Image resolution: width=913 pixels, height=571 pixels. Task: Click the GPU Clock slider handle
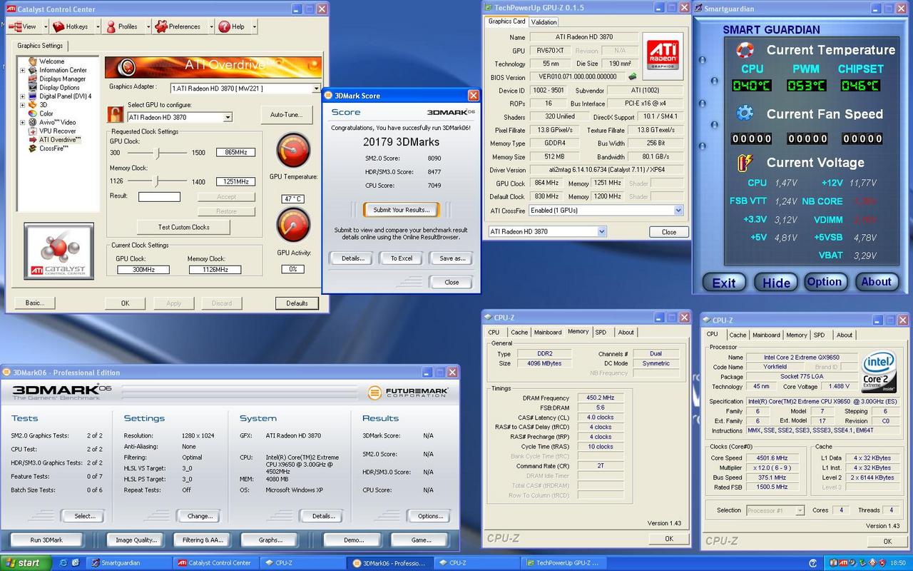pyautogui.click(x=158, y=153)
